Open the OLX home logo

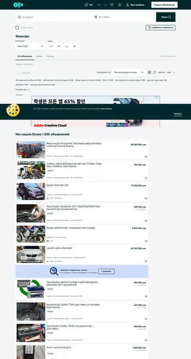coord(18,5)
